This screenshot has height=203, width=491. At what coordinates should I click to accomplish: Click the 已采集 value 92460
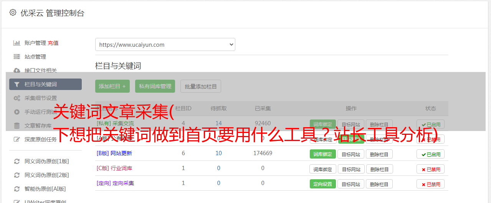[x=263, y=123]
